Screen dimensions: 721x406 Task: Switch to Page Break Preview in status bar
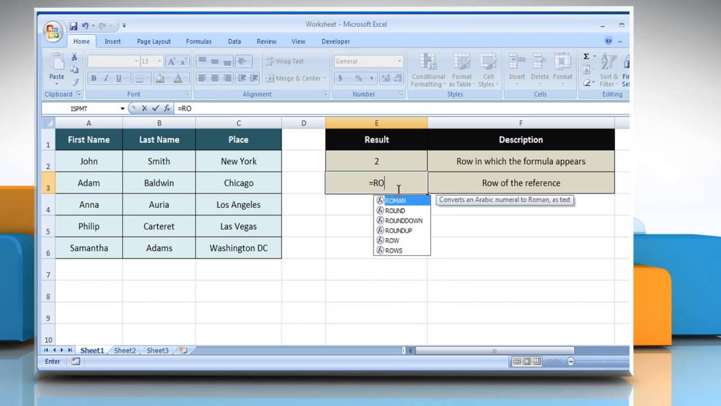point(537,361)
